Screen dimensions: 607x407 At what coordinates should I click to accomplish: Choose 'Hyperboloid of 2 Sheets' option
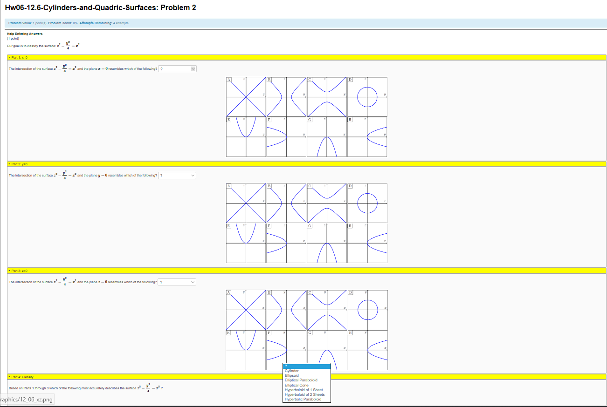(x=304, y=394)
